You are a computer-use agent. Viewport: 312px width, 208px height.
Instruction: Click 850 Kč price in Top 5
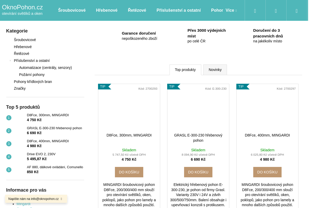[33, 172]
